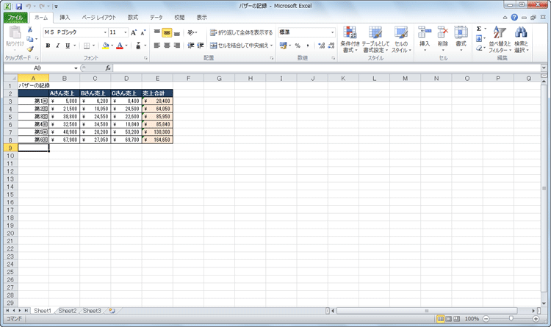
Task: Click the percent style icon
Action: (298, 46)
